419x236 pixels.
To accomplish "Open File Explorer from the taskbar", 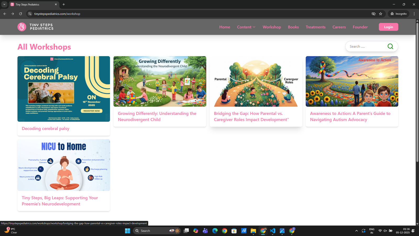I will click(x=253, y=231).
